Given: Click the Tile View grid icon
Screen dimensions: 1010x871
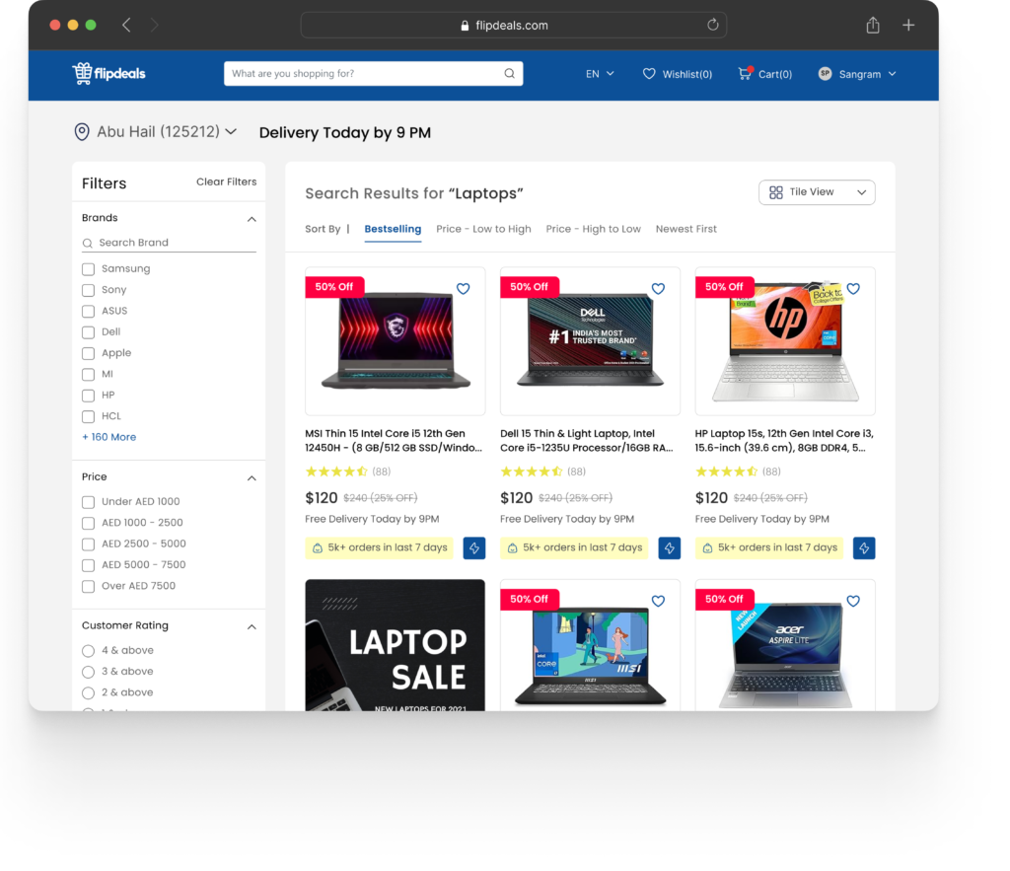Looking at the screenshot, I should [776, 192].
